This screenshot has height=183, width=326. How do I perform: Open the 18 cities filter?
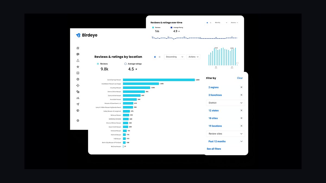coord(213,118)
